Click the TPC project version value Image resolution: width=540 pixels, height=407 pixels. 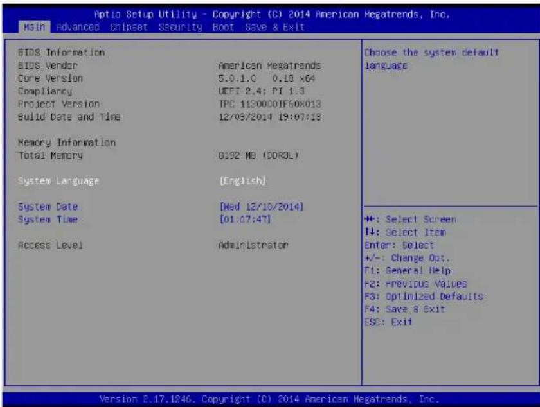pos(269,104)
